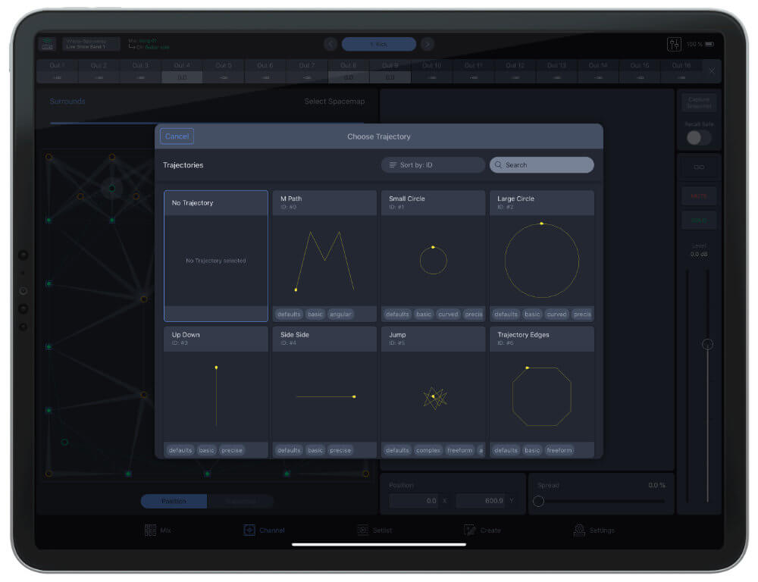Click the sort lines icon beside Sort by
Image resolution: width=758 pixels, height=582 pixels.
coord(393,165)
